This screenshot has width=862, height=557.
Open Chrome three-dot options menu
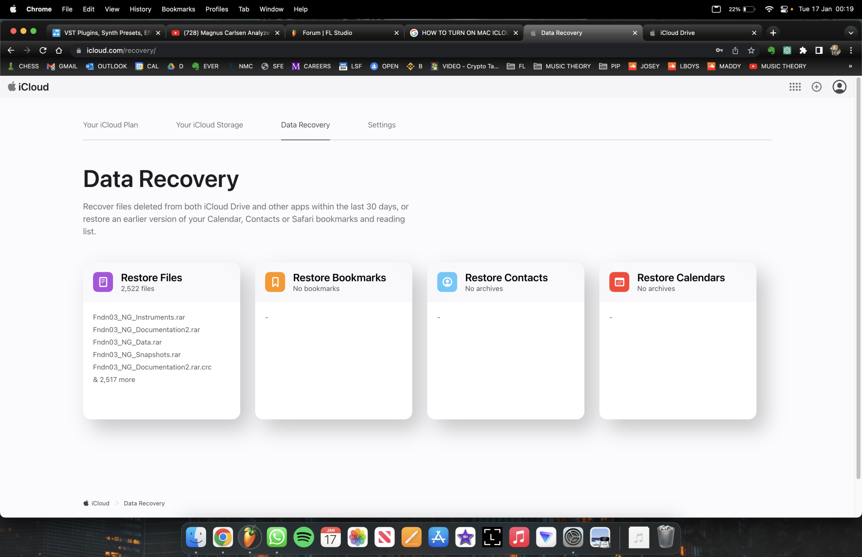tap(851, 50)
